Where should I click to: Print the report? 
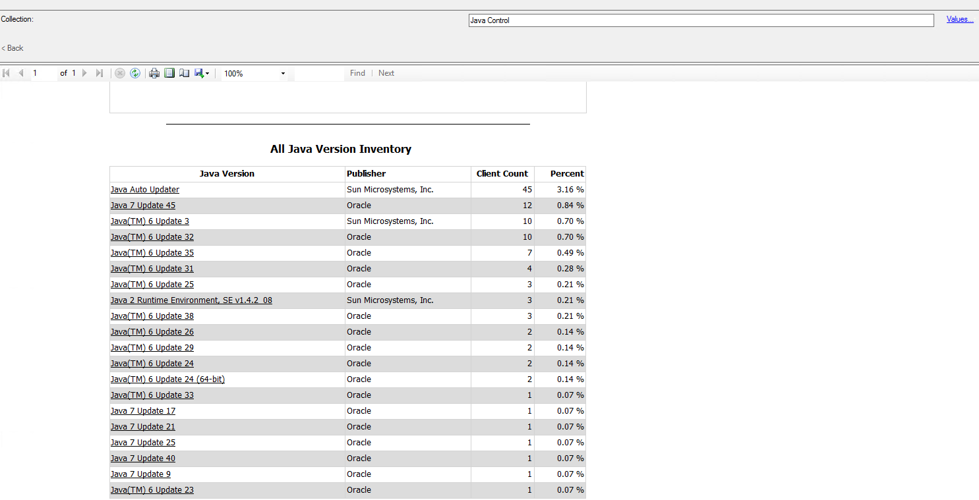[x=154, y=73]
